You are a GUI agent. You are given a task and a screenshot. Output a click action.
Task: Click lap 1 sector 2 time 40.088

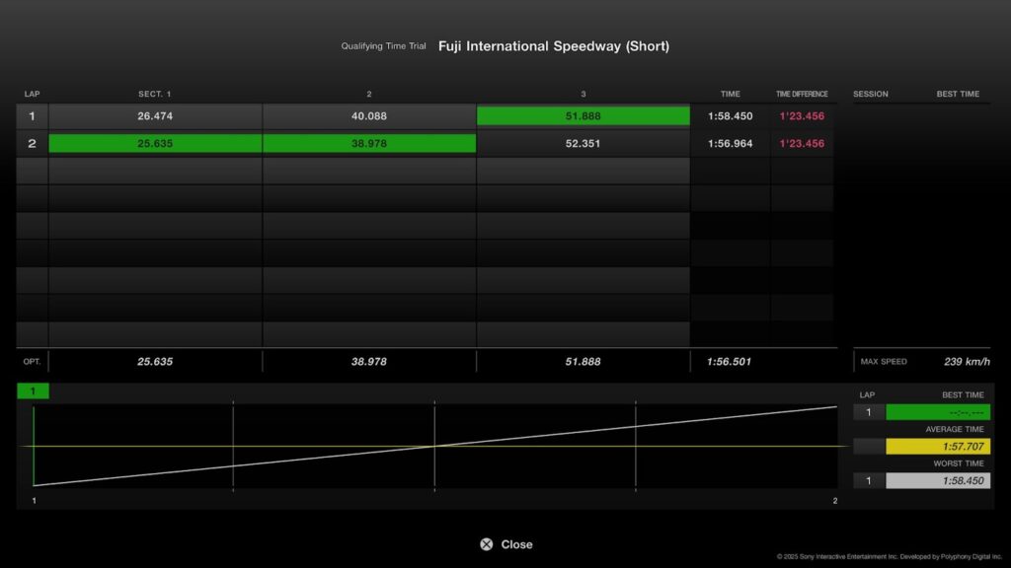(369, 116)
